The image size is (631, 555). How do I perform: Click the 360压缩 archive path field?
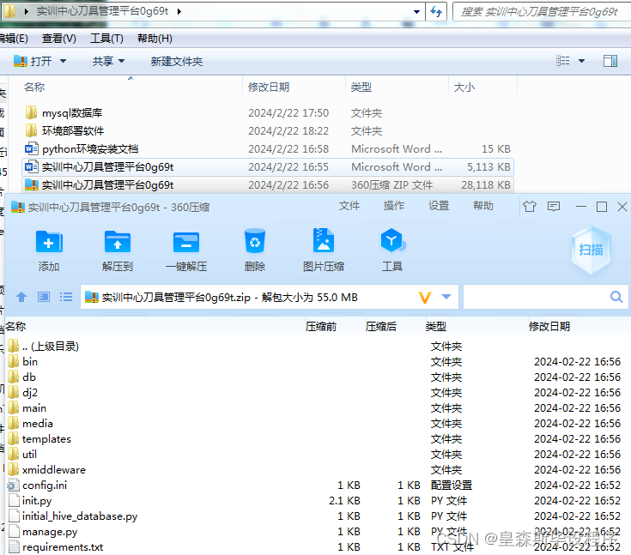(269, 297)
